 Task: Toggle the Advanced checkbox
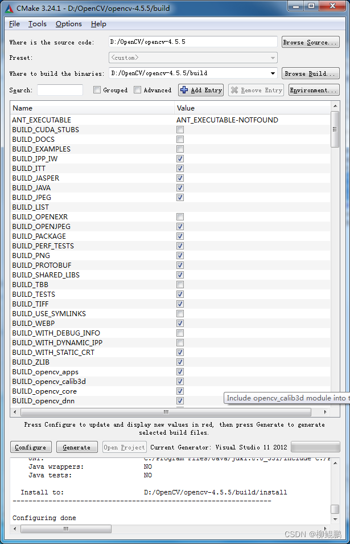tap(138, 90)
